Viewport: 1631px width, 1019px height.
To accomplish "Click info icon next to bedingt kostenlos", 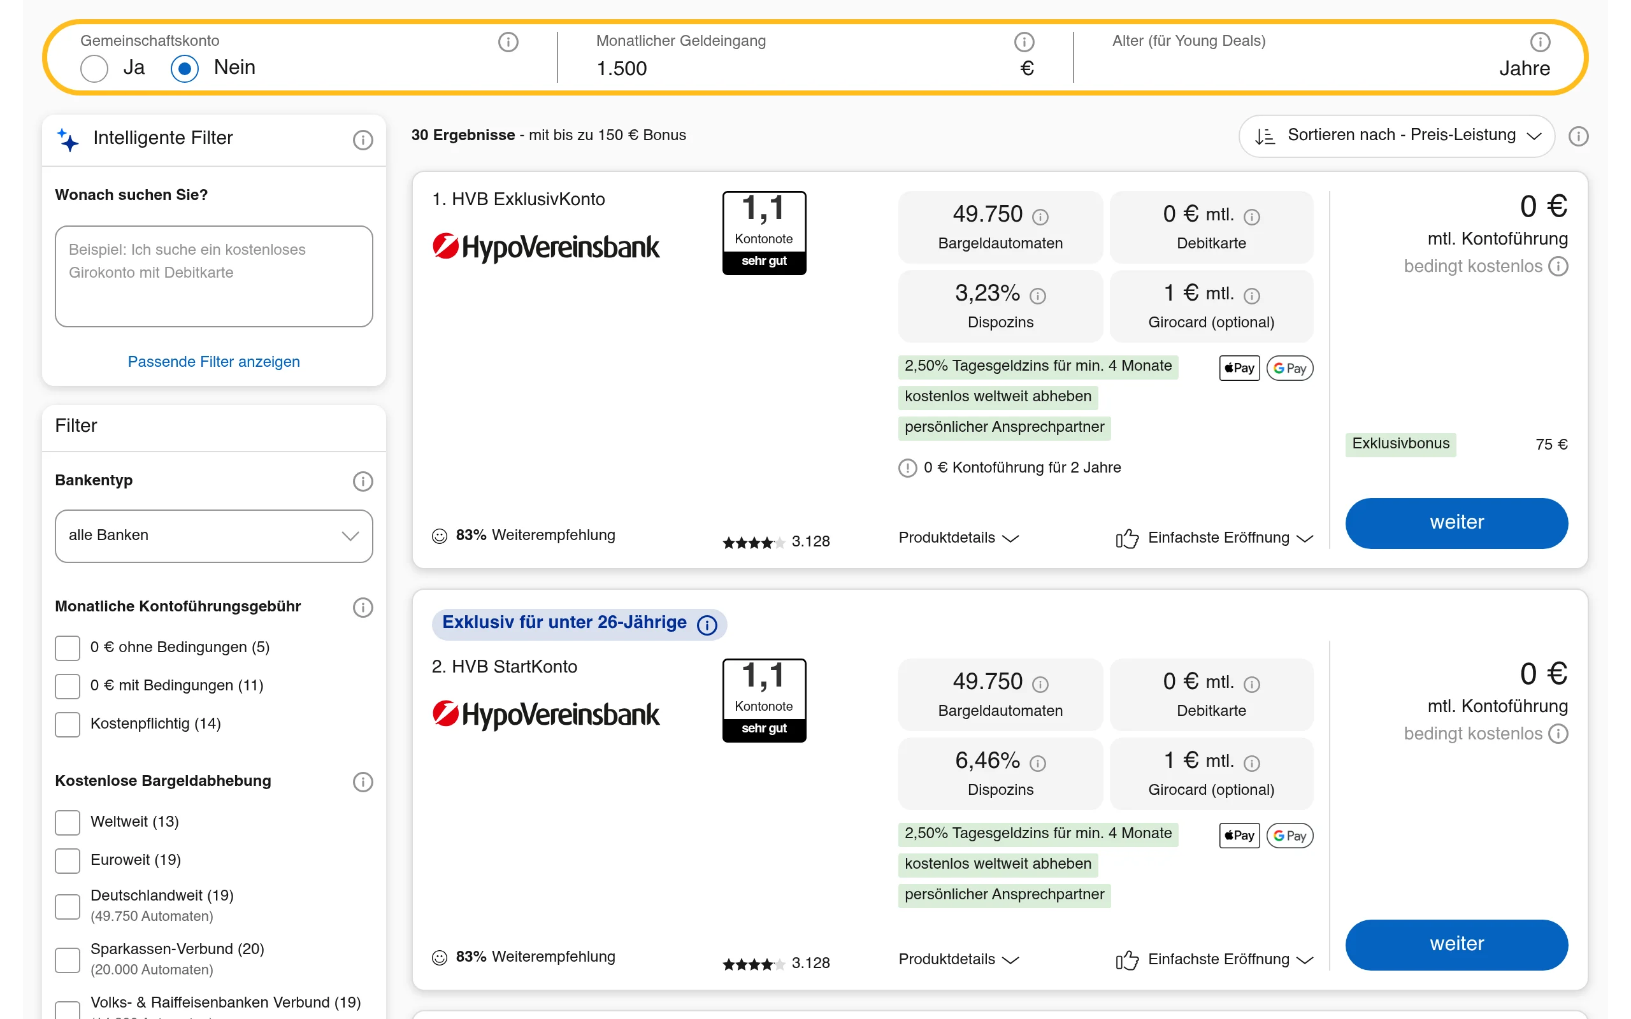I will [x=1558, y=266].
